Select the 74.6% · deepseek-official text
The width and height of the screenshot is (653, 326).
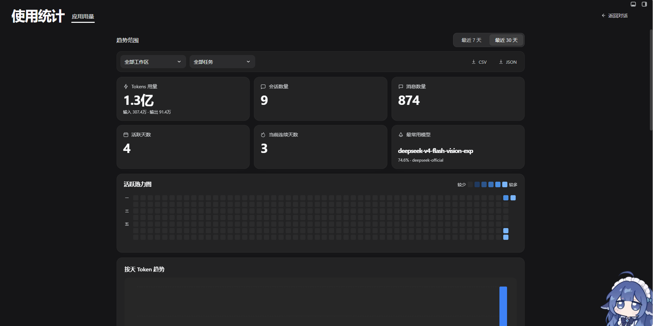(x=421, y=160)
